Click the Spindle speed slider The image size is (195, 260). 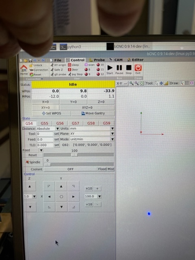point(79,165)
